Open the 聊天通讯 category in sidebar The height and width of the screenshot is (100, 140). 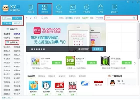pos(7,47)
